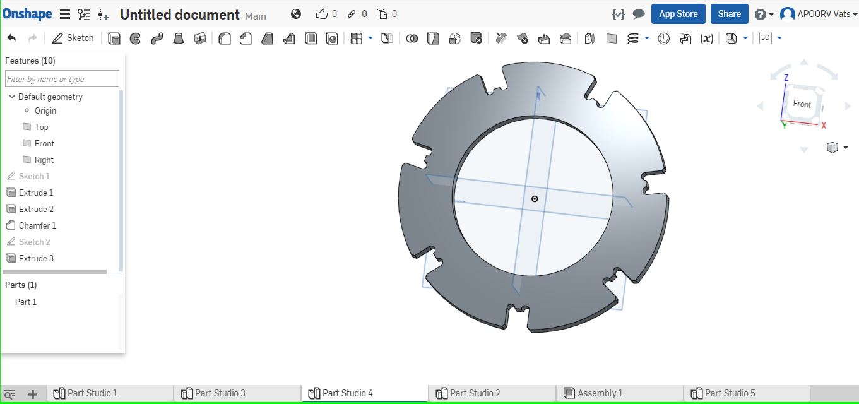859x404 pixels.
Task: Click the 3D toolbar icon
Action: click(766, 38)
